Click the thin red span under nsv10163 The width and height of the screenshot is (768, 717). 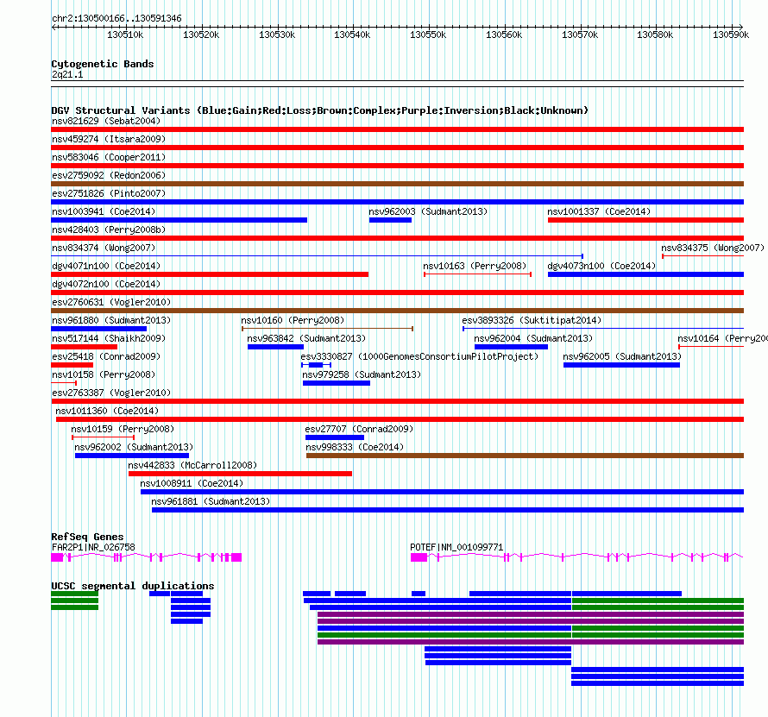coord(477,274)
